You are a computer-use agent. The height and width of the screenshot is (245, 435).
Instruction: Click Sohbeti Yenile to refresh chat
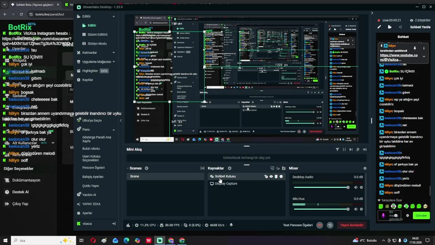coord(420,27)
